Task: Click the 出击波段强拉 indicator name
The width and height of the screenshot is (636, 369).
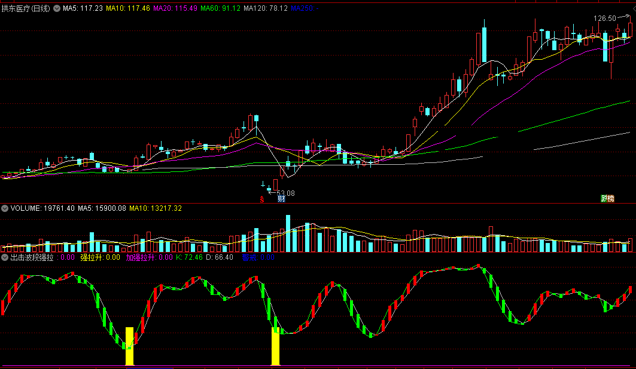Action: [32, 257]
